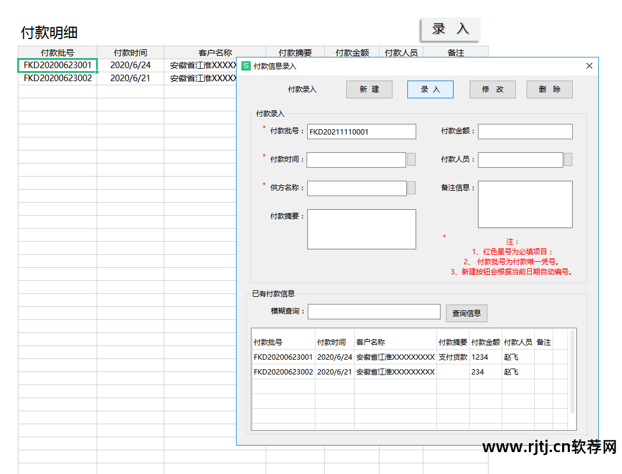622x474 pixels.
Task: Click 2020/6/24 in the dialog list
Action: [334, 357]
